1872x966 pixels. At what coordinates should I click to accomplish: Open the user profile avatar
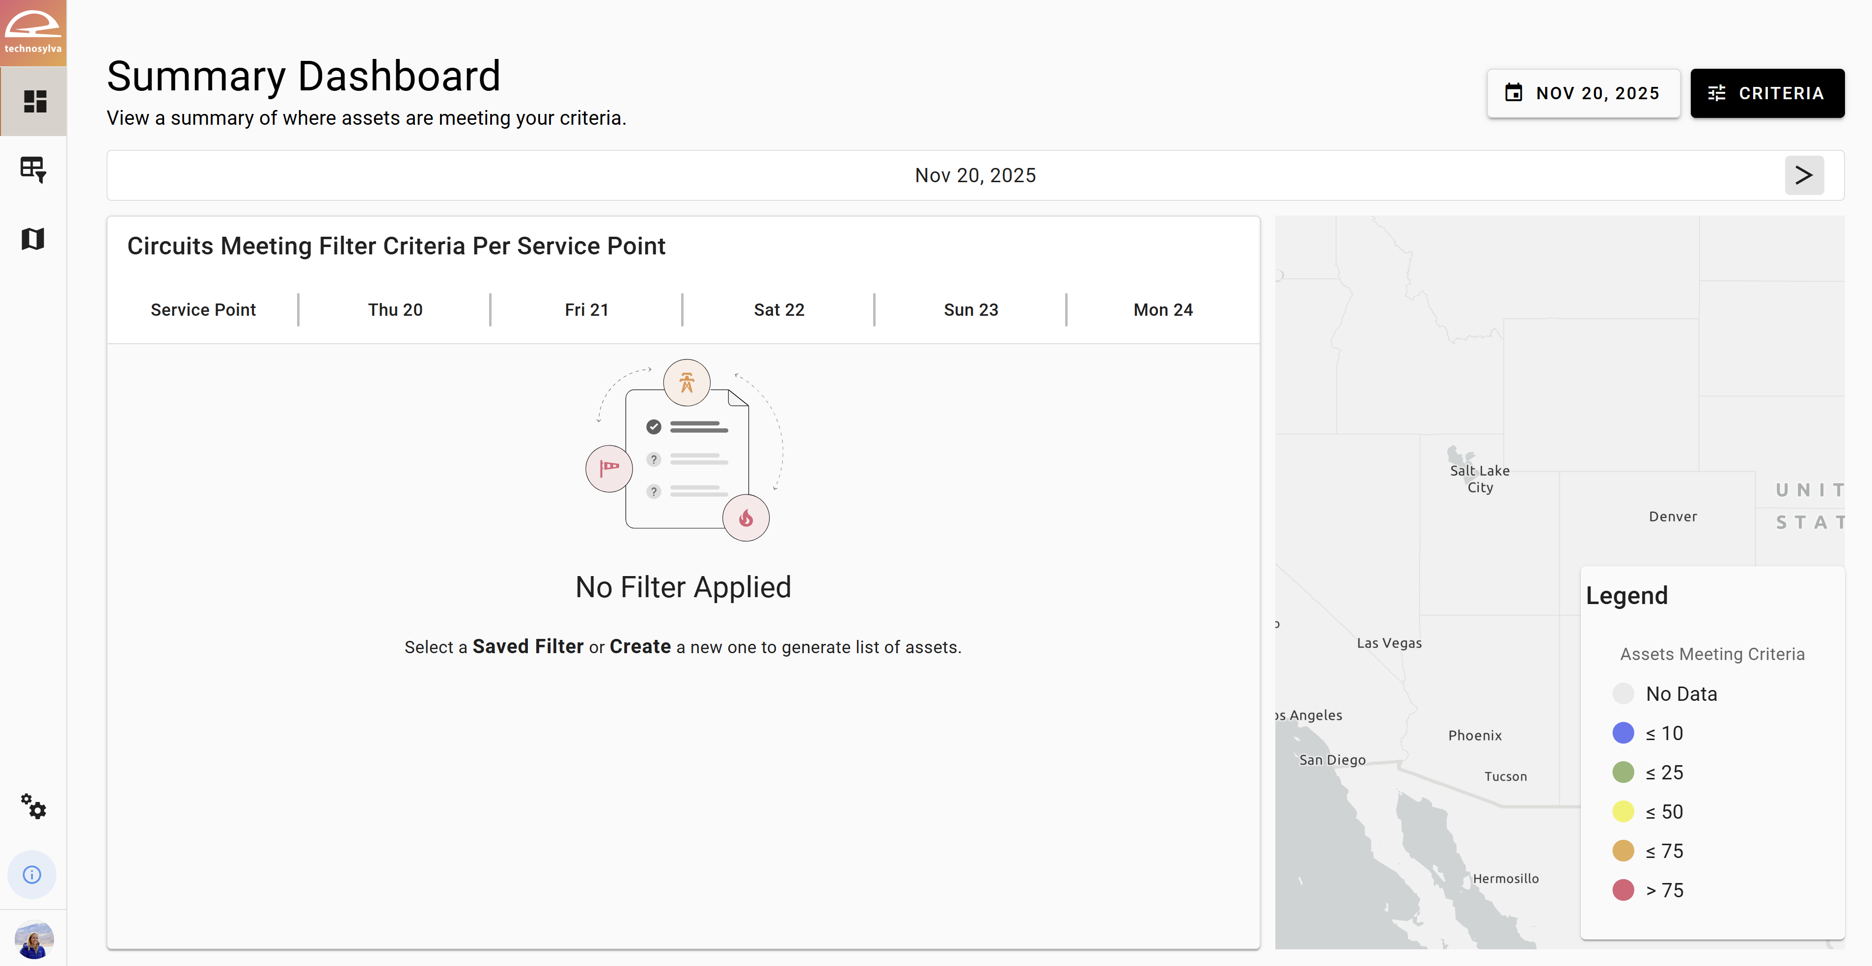tap(33, 939)
